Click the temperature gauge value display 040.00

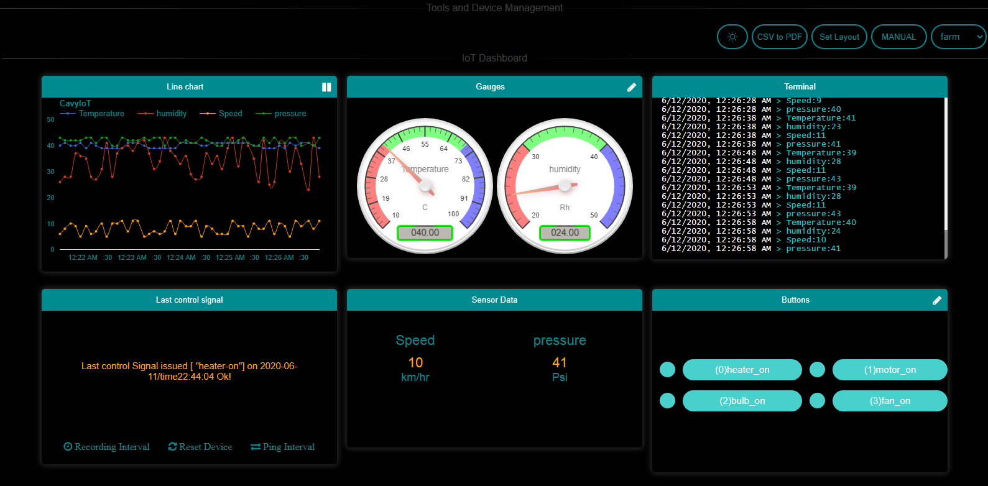(425, 232)
